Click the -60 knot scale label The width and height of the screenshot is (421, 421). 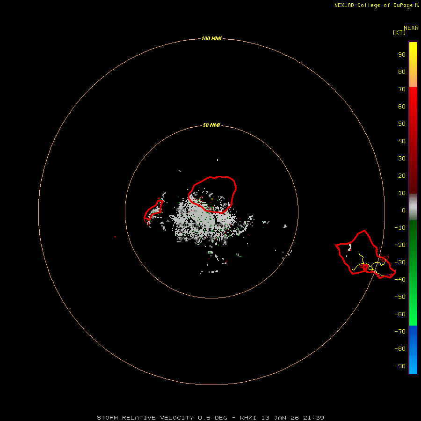pyautogui.click(x=400, y=314)
